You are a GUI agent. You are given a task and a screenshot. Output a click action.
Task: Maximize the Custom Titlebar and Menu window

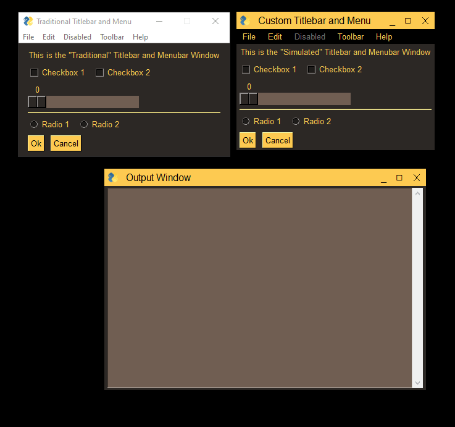coord(408,21)
